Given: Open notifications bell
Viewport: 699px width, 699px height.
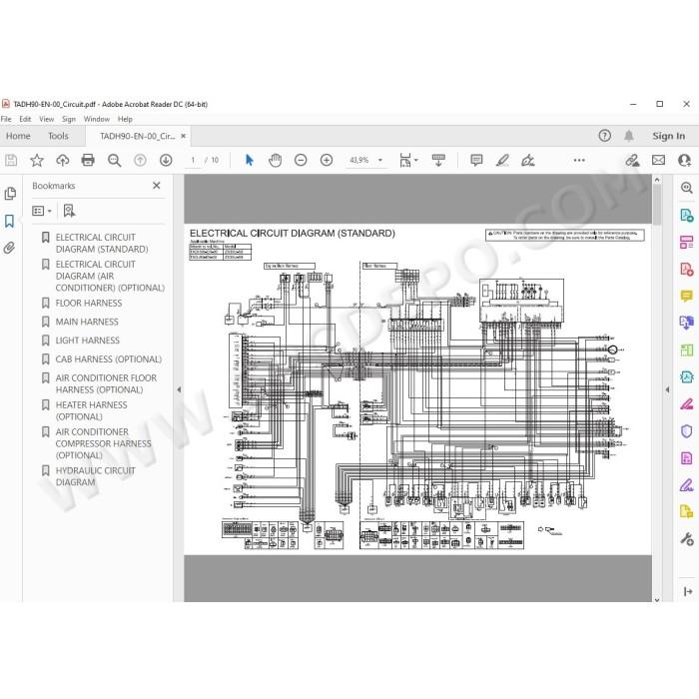Looking at the screenshot, I should pyautogui.click(x=629, y=136).
